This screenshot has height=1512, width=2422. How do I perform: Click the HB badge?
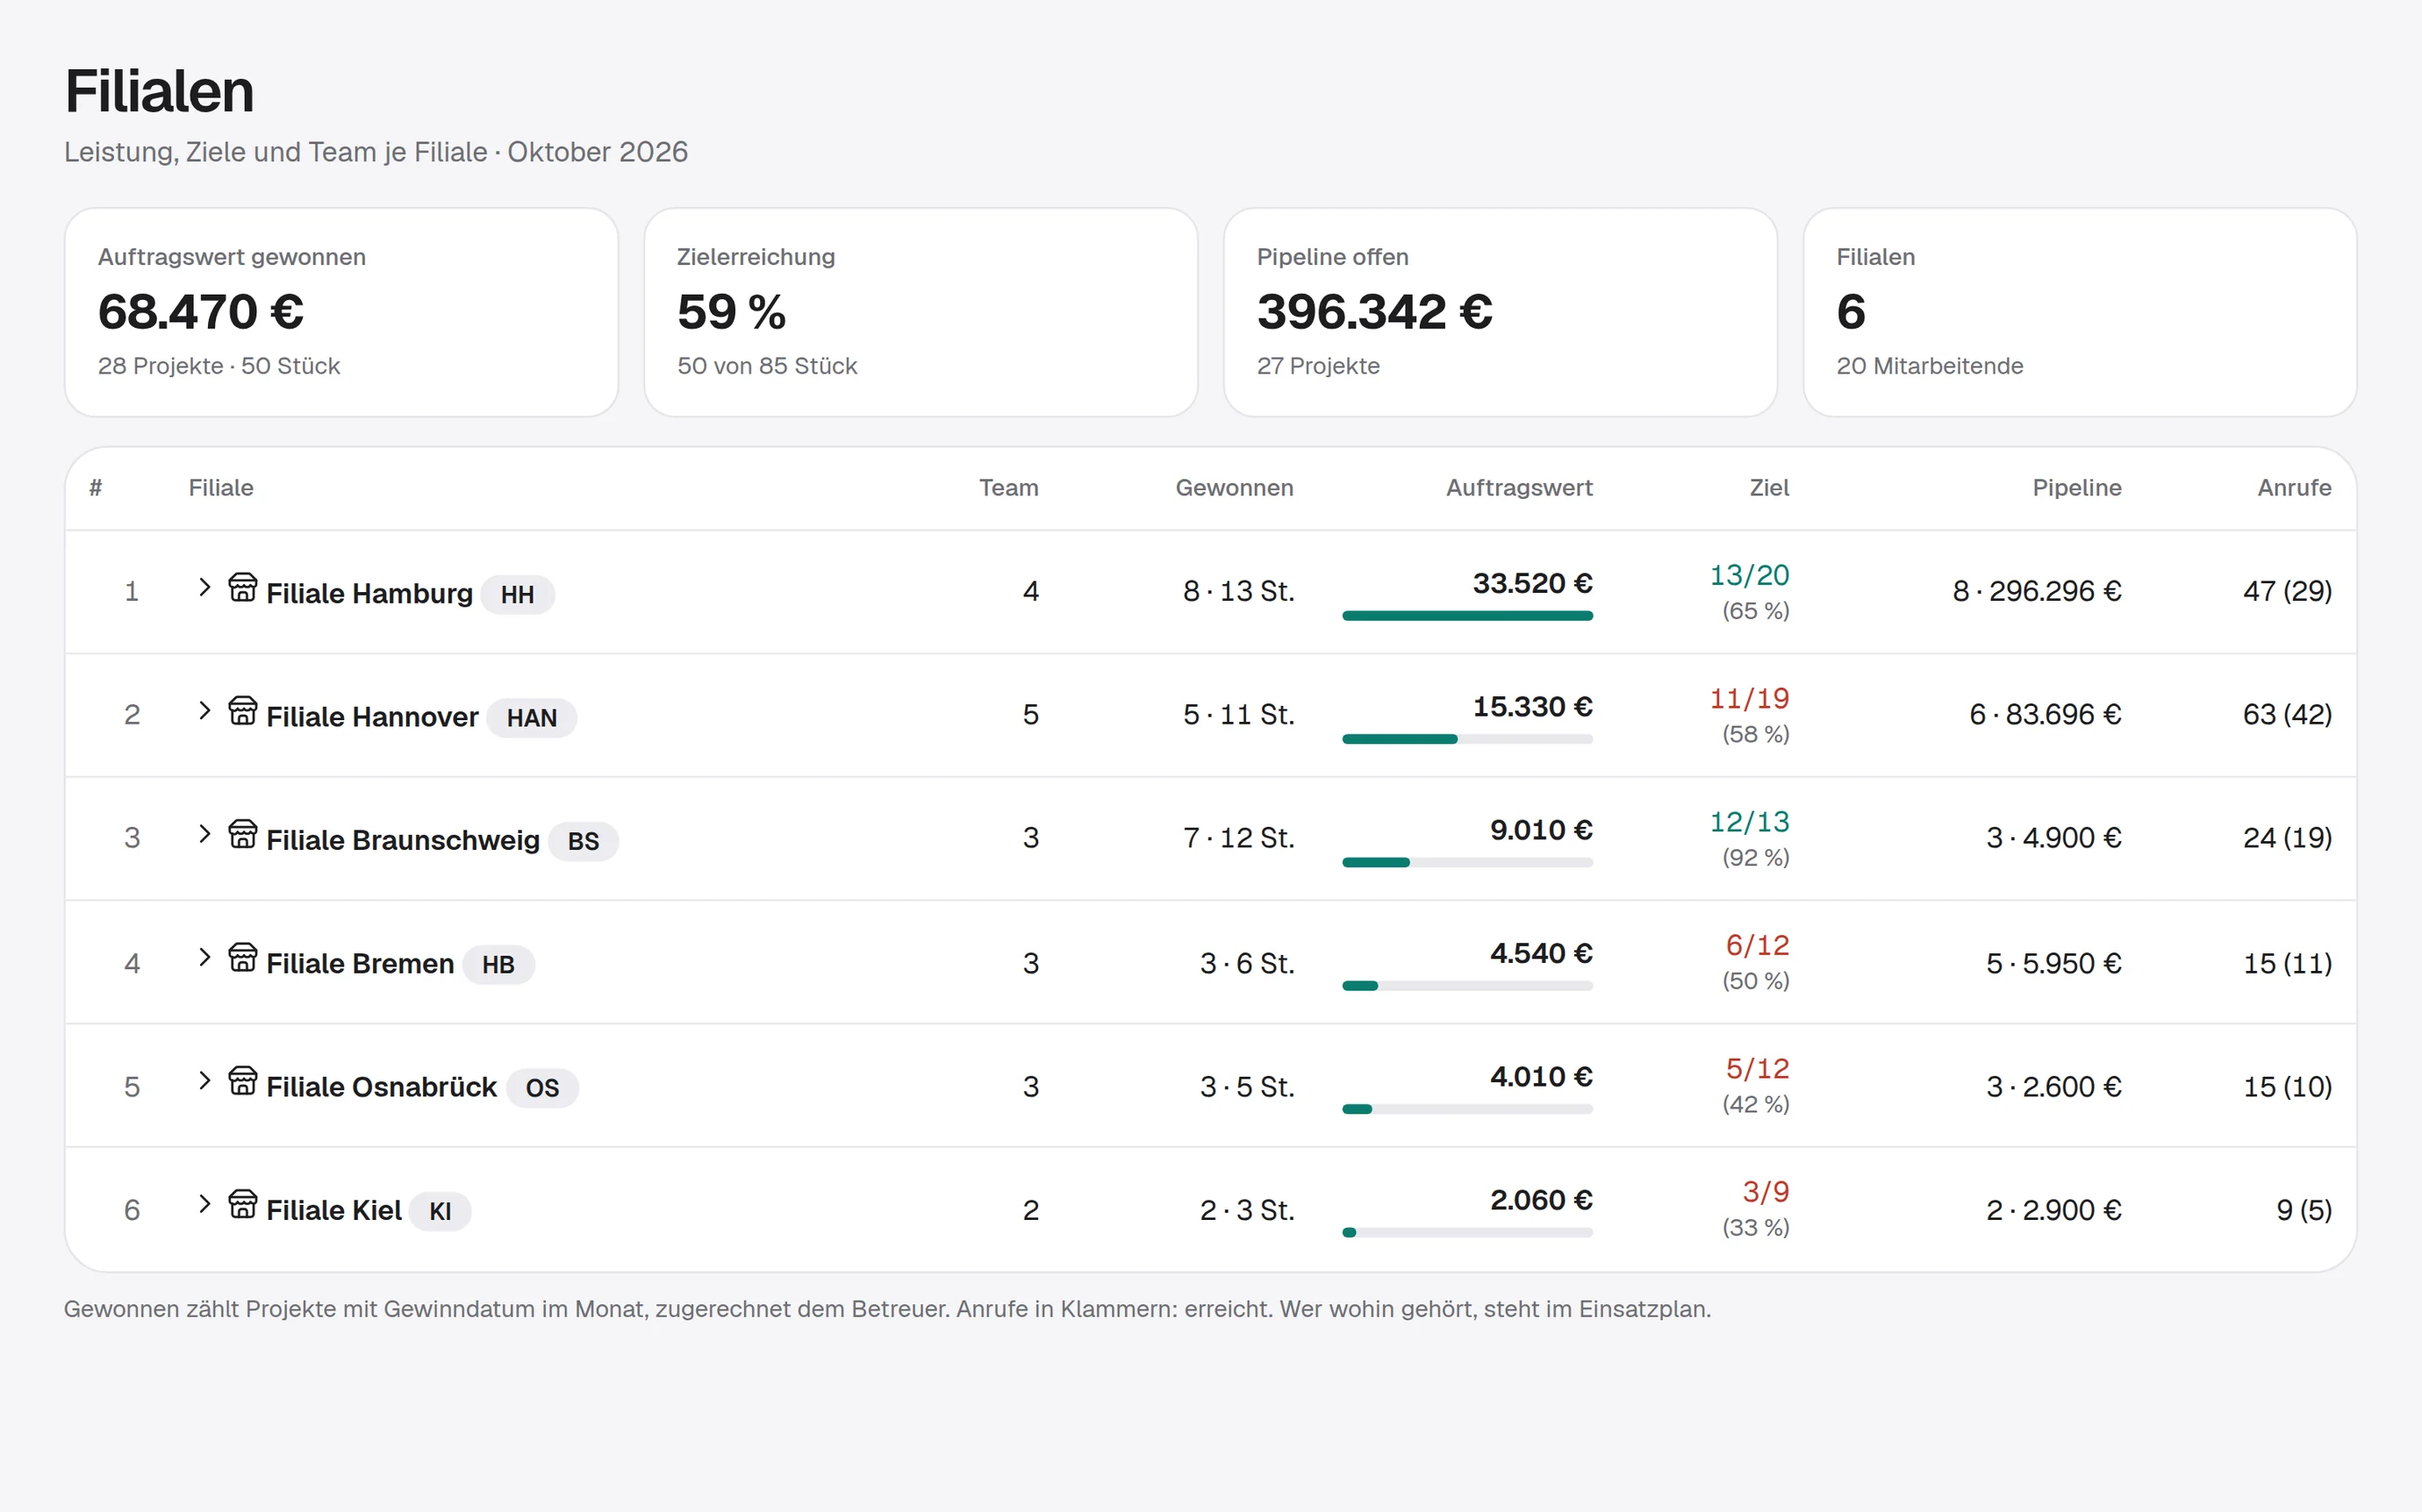[498, 964]
